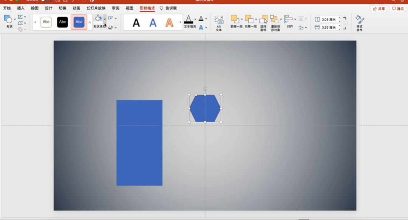Switch to the 绘图 tab
Screen dimensions: 408x220
click(35, 8)
